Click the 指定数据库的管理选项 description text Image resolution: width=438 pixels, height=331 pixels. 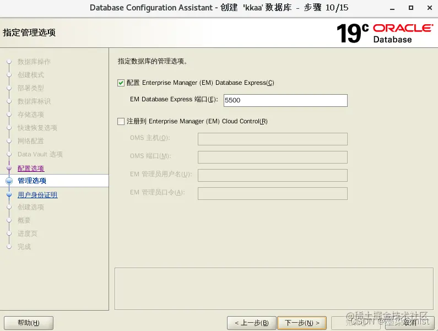tap(153, 61)
